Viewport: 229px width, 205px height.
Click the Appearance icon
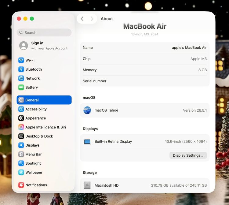(21, 118)
